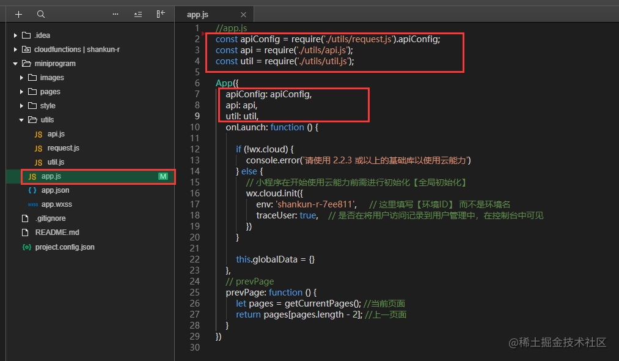Expand the style folder arrow
This screenshot has height=361, width=619.
22,106
